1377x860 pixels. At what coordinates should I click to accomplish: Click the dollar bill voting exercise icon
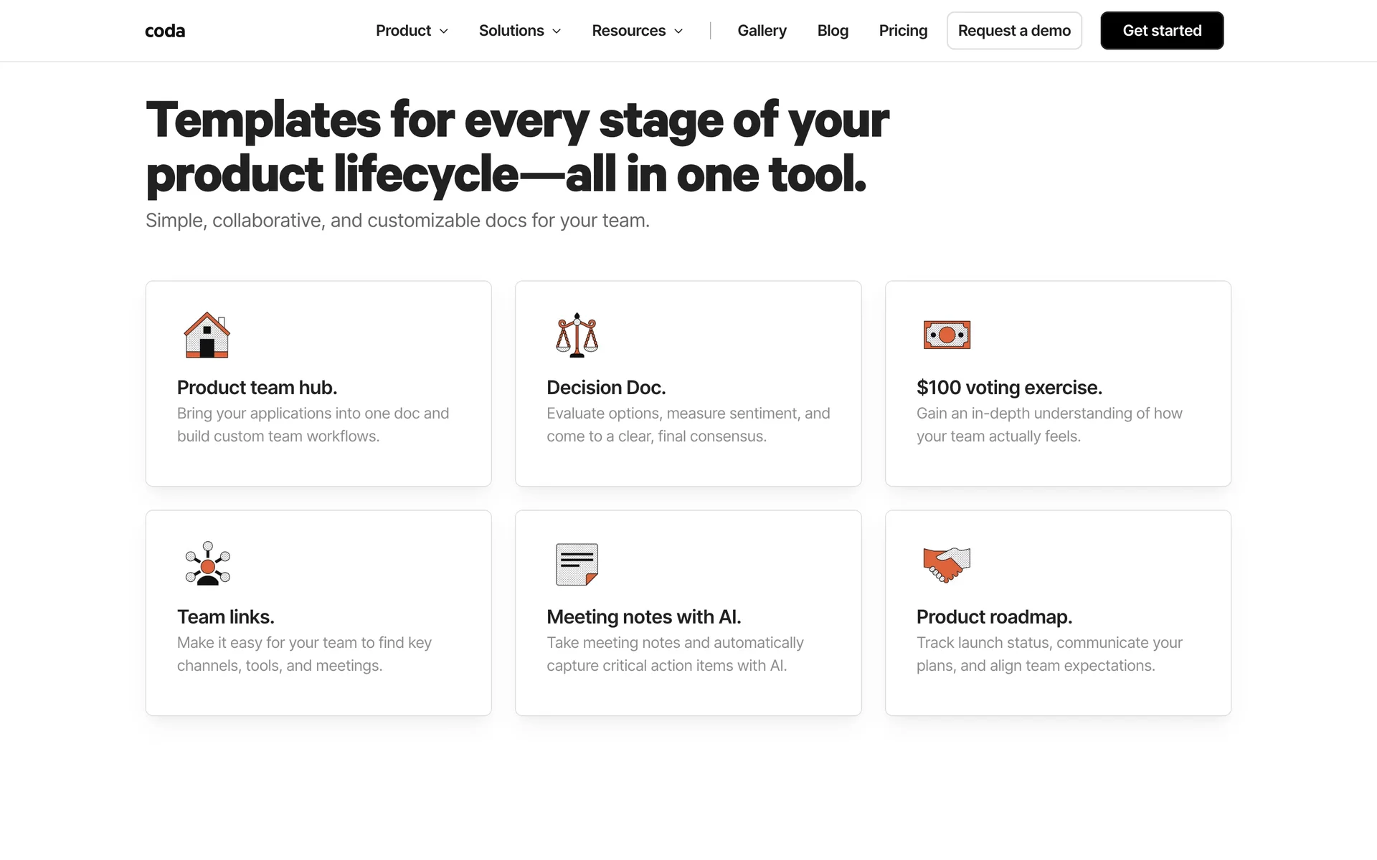click(947, 335)
